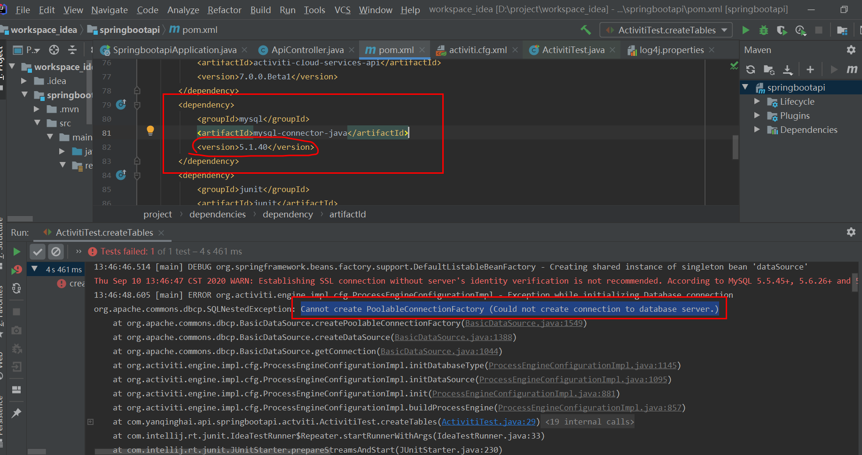Viewport: 862px width, 455px height.
Task: Toggle Show Passed tests checkmark
Action: 38,251
